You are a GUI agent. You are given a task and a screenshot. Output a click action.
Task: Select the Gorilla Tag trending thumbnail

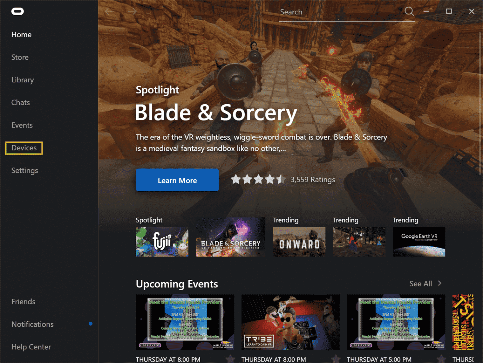tap(359, 242)
